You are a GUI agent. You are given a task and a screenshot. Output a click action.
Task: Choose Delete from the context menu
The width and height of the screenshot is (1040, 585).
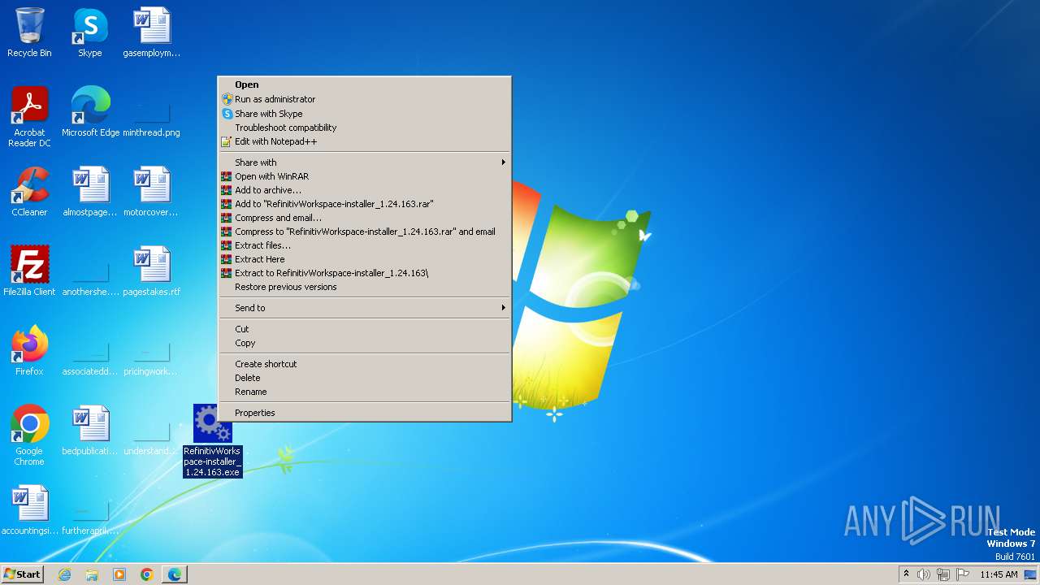point(365,378)
